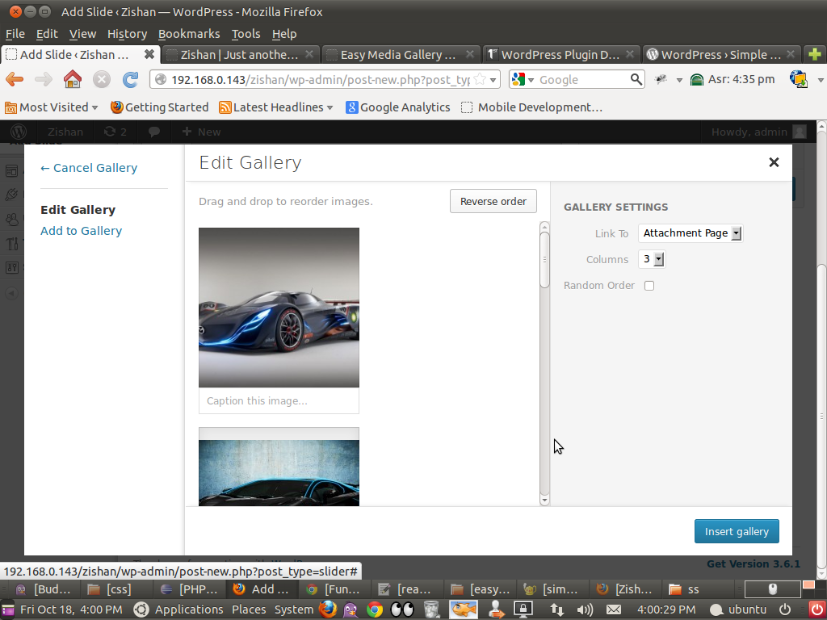Launch Chrome from the bottom panel
The height and width of the screenshot is (620, 827).
375,610
